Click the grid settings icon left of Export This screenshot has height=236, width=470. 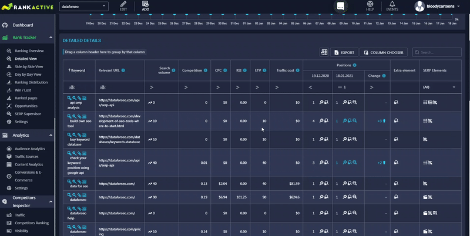pos(324,52)
